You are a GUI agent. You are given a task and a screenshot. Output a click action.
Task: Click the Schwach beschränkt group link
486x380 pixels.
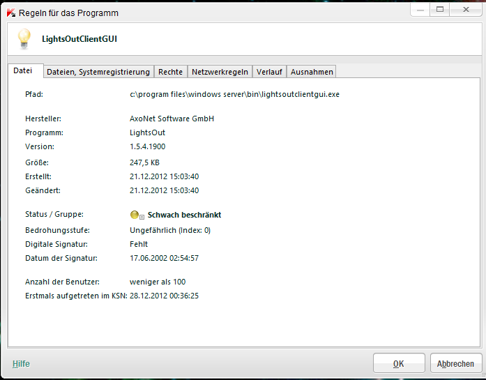point(184,215)
